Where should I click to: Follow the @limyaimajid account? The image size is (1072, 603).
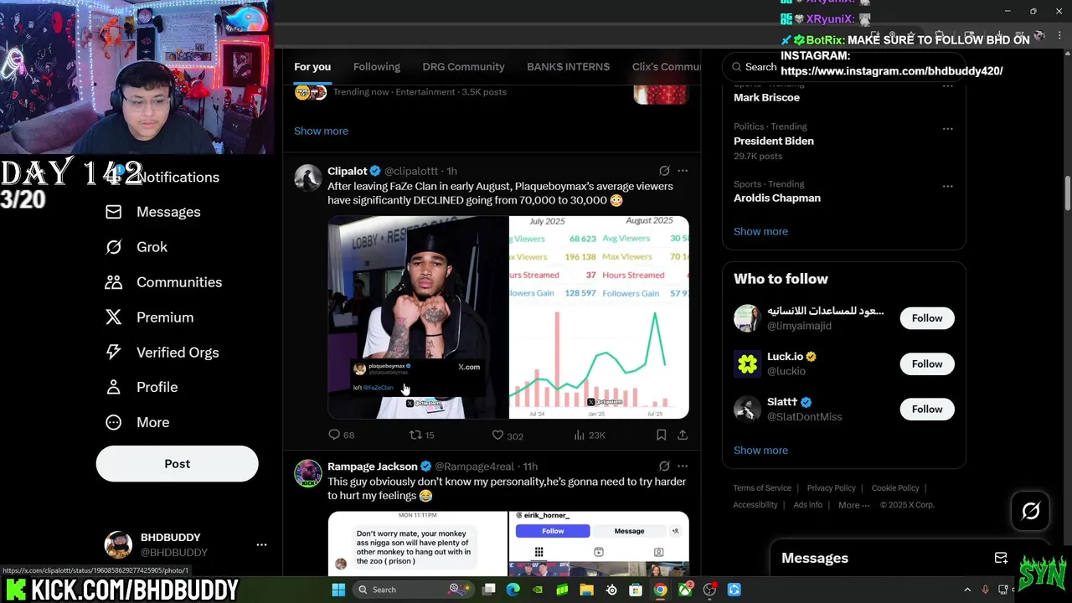point(927,318)
